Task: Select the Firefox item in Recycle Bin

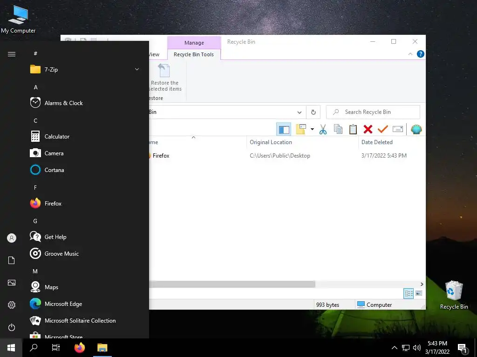Action: [x=161, y=155]
